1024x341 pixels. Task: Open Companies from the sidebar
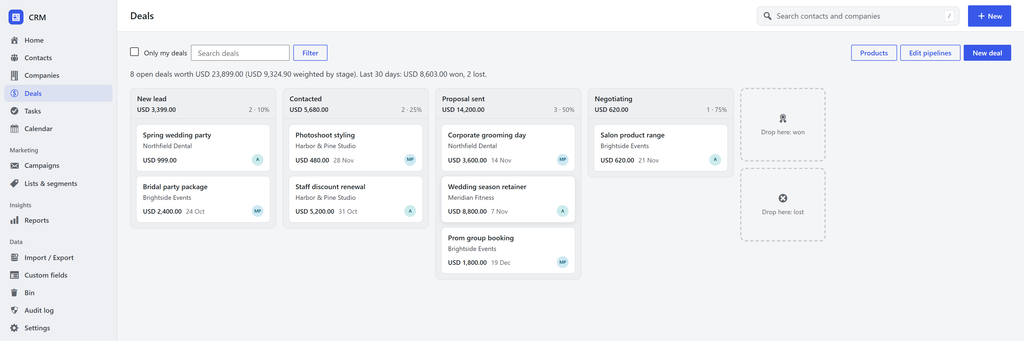coord(58,75)
